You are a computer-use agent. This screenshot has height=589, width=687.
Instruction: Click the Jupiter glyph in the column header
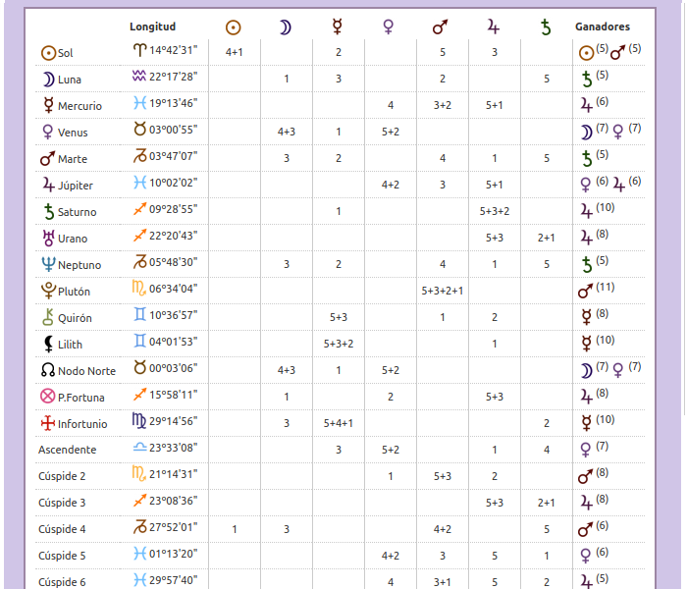pos(494,27)
